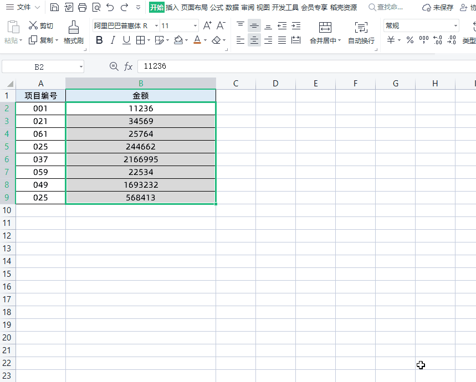The image size is (476, 382).
Task: Switch to the 视图 tab
Action: coord(263,7)
